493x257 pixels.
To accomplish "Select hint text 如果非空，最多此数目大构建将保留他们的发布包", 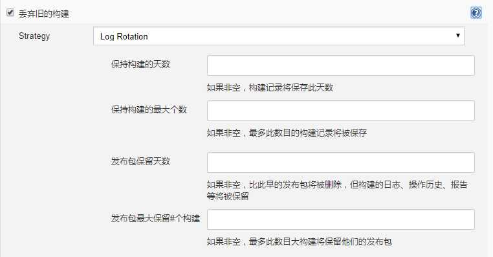I will pos(300,241).
